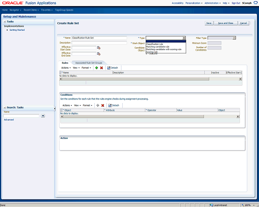This screenshot has width=259, height=207.
Task: Click the Inactive column header in Rules
Action: pos(215,72)
